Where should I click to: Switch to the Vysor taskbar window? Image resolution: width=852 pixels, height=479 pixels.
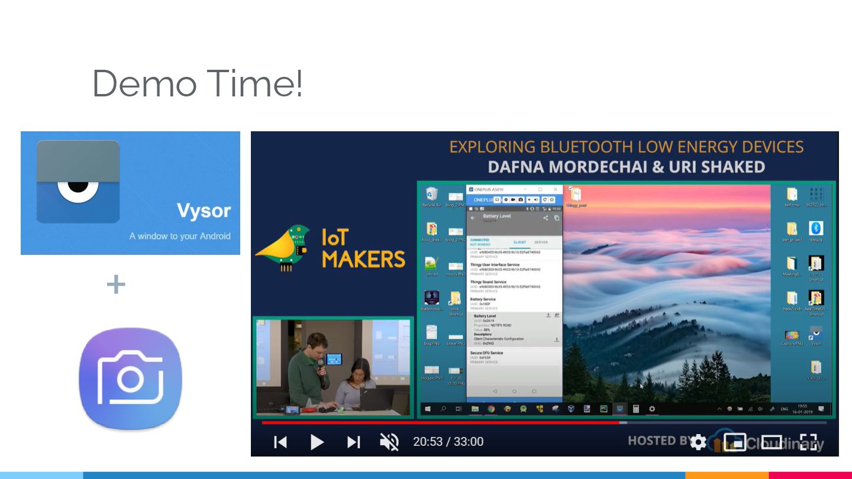click(620, 409)
